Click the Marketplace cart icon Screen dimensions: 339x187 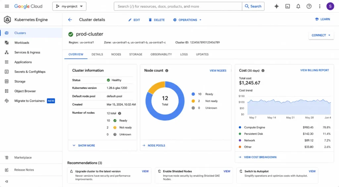7,157
